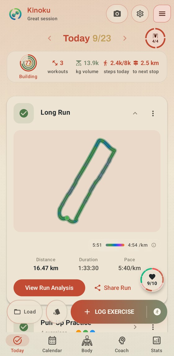Toggle the Long Run completed checkmark
174x356 pixels.
[24, 113]
